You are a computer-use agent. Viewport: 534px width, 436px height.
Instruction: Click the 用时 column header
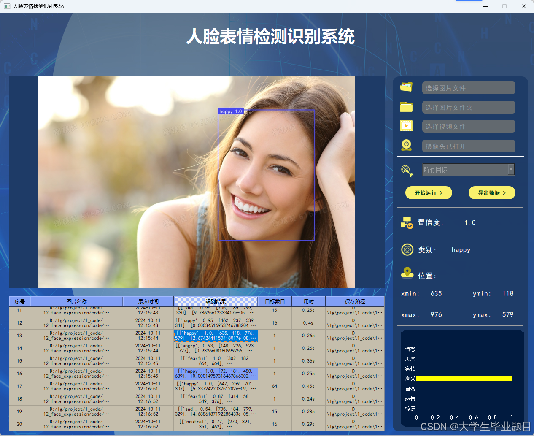308,301
